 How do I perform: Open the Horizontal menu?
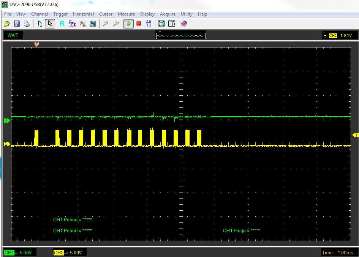point(83,14)
